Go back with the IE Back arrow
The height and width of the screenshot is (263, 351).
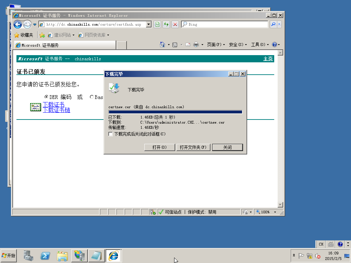[x=18, y=24]
